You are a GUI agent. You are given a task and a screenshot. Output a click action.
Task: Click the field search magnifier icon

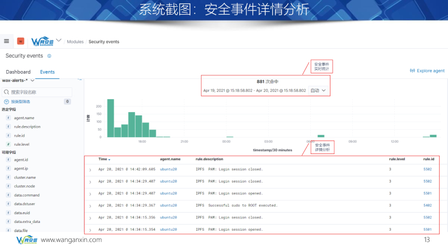7,92
